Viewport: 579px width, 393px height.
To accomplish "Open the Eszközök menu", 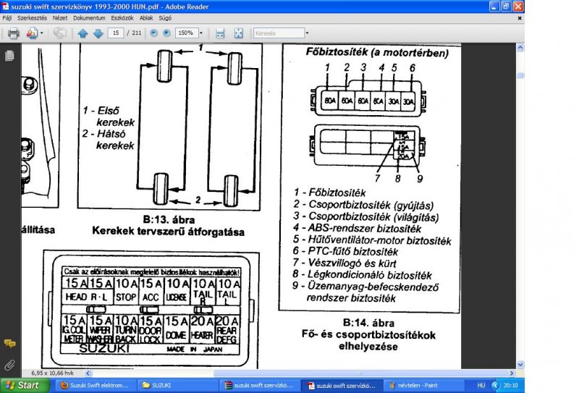I will pyautogui.click(x=122, y=17).
